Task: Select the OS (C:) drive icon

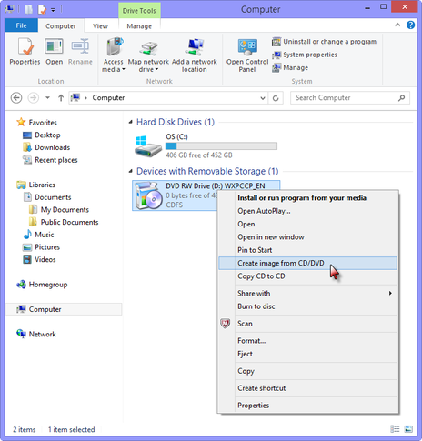Action: pos(148,145)
